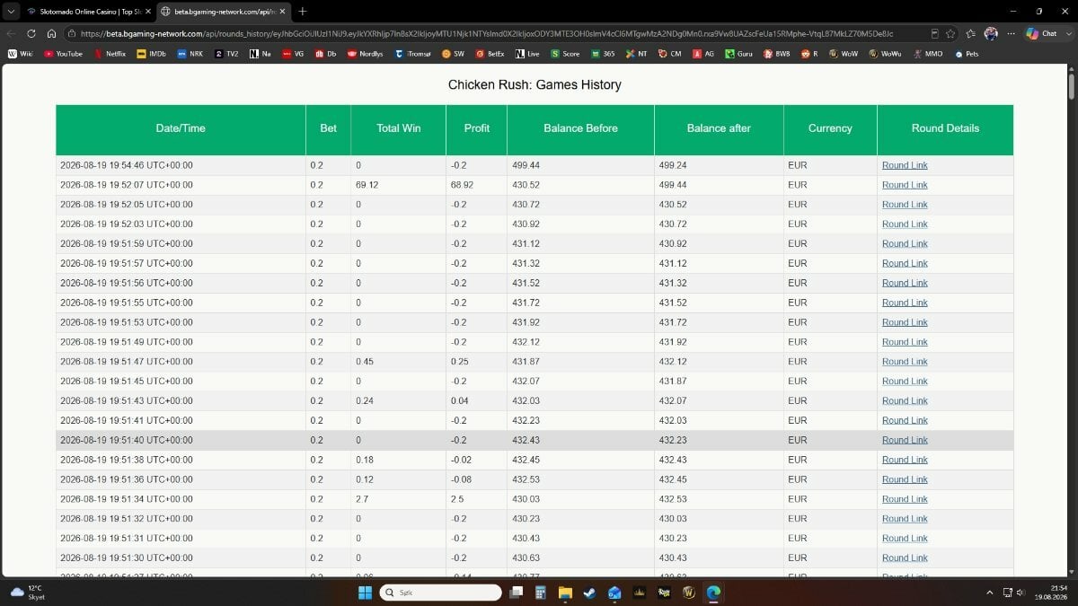Click the taskbar search box
This screenshot has width=1078, height=606.
coord(440,593)
